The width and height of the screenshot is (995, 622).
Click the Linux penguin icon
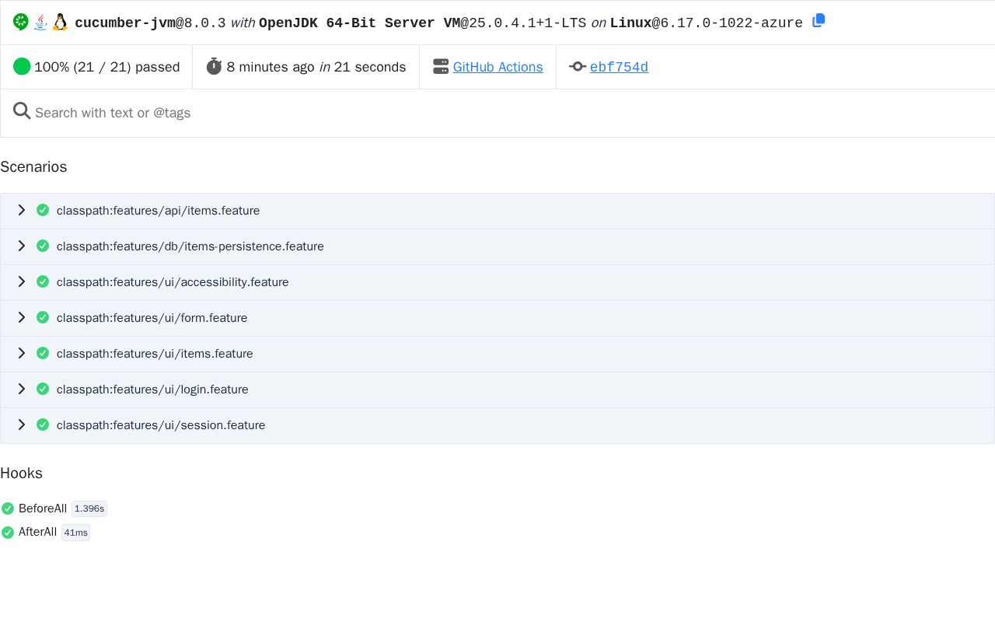60,22
